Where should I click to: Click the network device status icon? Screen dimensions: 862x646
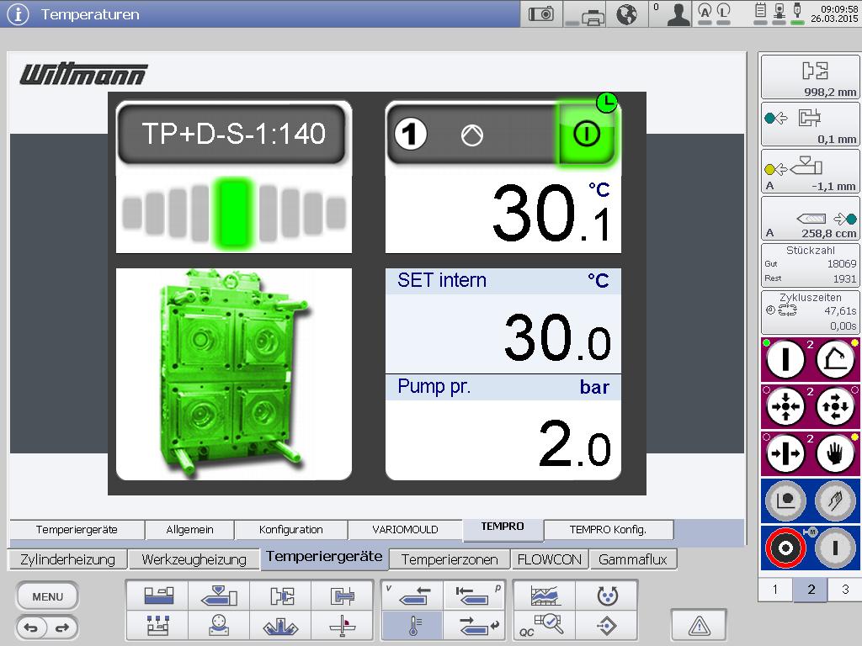click(779, 13)
